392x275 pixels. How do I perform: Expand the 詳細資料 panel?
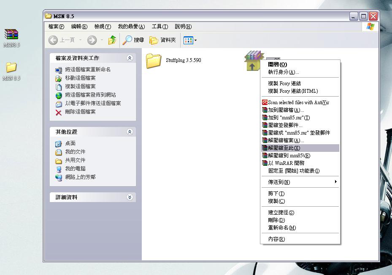point(130,197)
